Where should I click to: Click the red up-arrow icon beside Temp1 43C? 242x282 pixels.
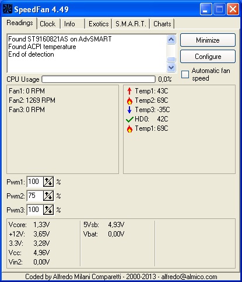pos(129,91)
